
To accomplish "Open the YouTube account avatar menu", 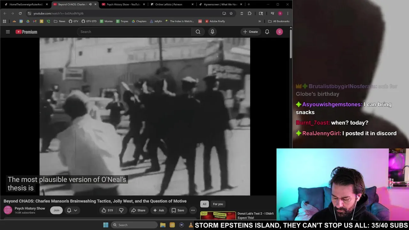I will pyautogui.click(x=279, y=32).
